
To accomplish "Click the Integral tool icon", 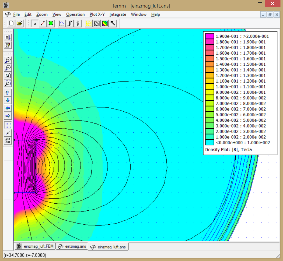I will pos(70,23).
